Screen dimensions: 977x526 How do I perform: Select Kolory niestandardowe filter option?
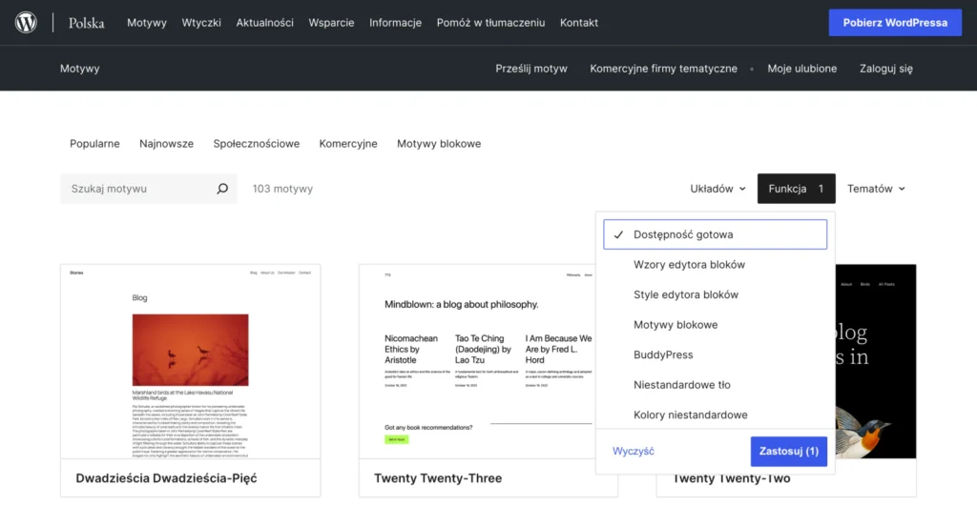pyautogui.click(x=715, y=415)
